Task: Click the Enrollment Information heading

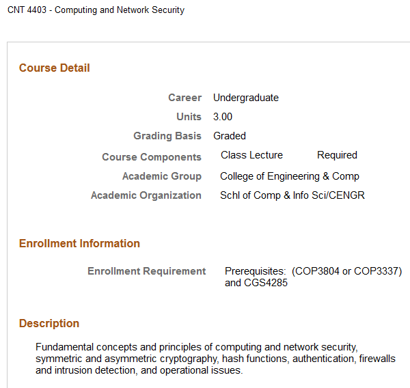Action: coord(79,243)
